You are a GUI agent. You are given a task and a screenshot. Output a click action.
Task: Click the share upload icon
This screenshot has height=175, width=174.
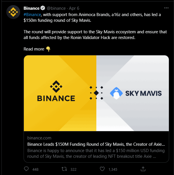(143, 169)
